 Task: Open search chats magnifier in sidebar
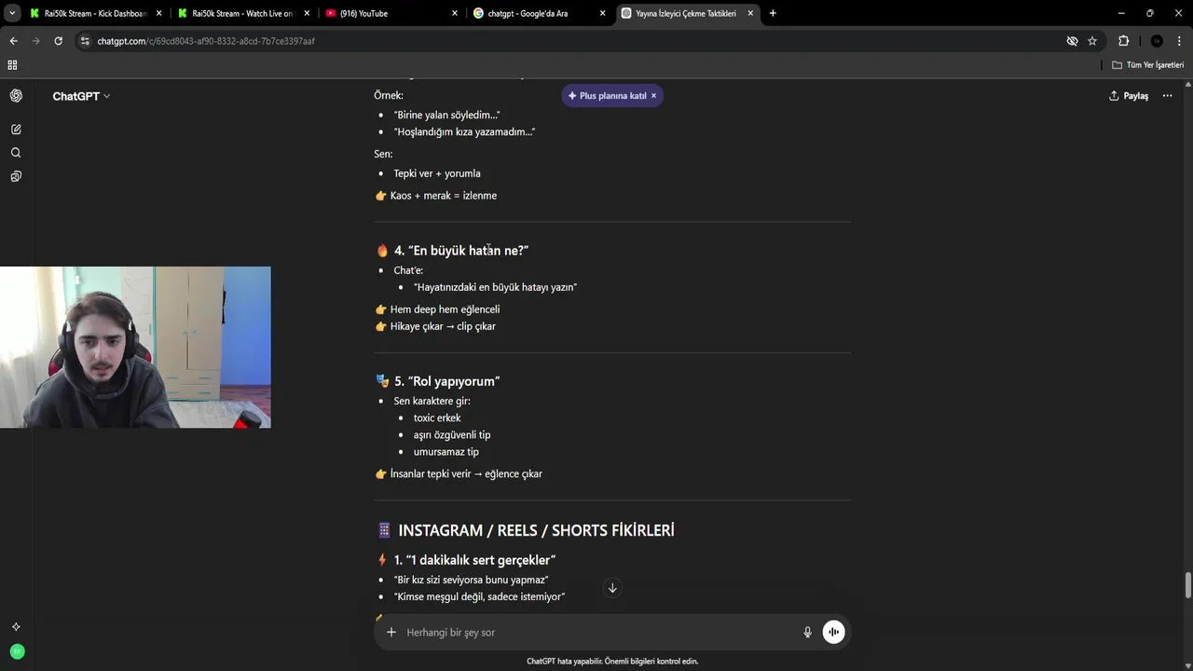tap(16, 153)
